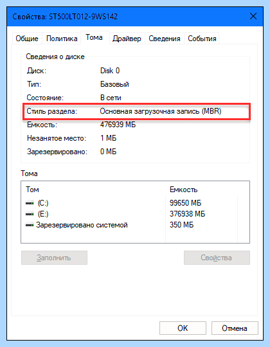Click the Disk 0 value

(110, 71)
